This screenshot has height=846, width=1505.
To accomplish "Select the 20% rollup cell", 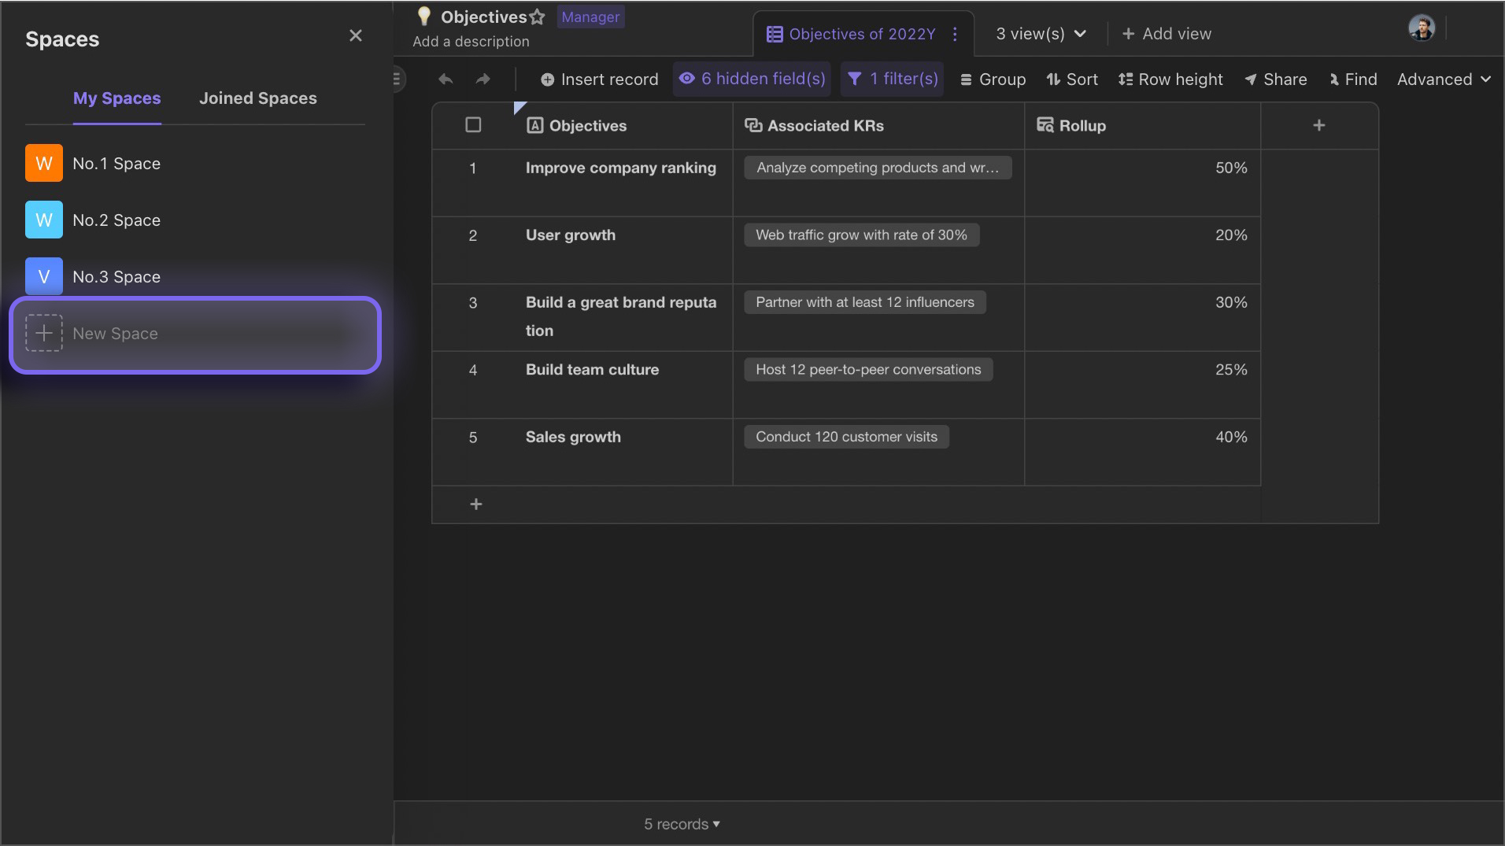I will (x=1142, y=250).
